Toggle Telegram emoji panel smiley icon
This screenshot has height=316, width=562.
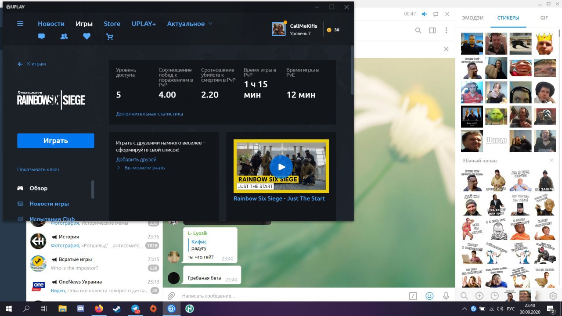tap(430, 296)
